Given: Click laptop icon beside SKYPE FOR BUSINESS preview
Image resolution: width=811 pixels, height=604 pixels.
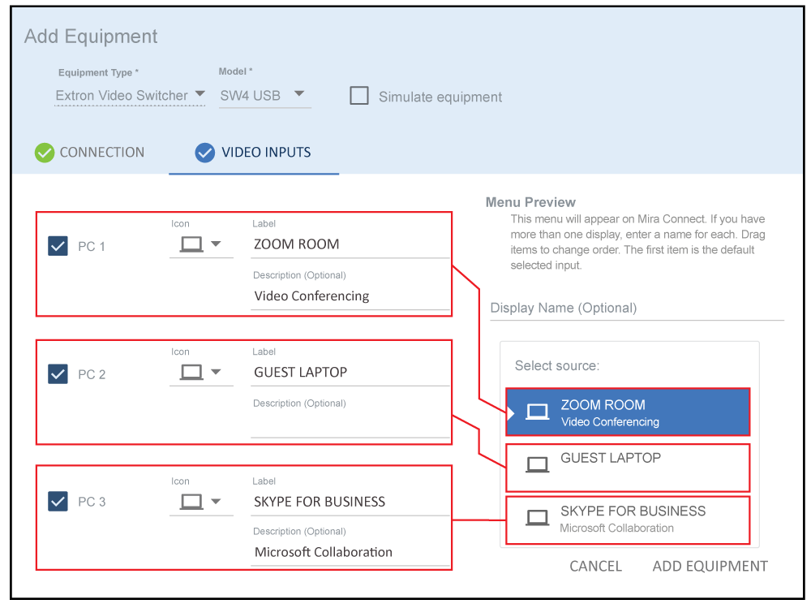Looking at the screenshot, I should tap(537, 517).
